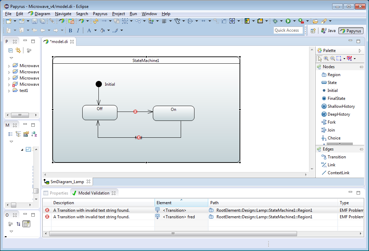Viewport: 369px width, 251px height.
Task: Click the Path column header
Action: click(273, 203)
